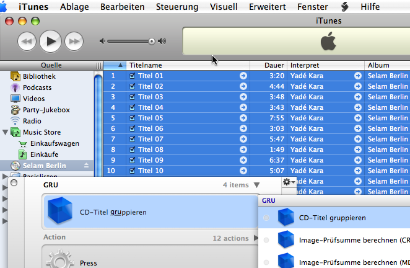Screen dimensions: 410x268
Task: Sort by Titelname column header
Action: (x=188, y=65)
